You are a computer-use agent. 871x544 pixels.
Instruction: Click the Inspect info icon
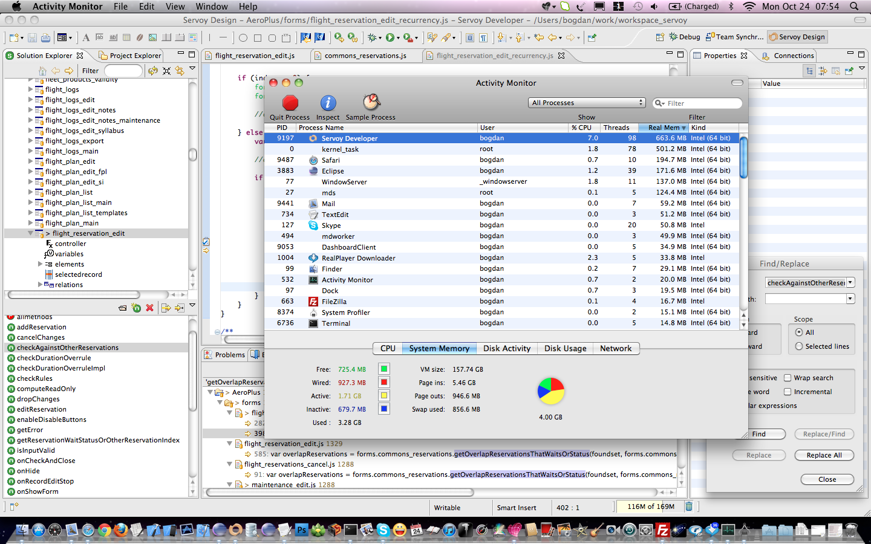click(x=328, y=103)
